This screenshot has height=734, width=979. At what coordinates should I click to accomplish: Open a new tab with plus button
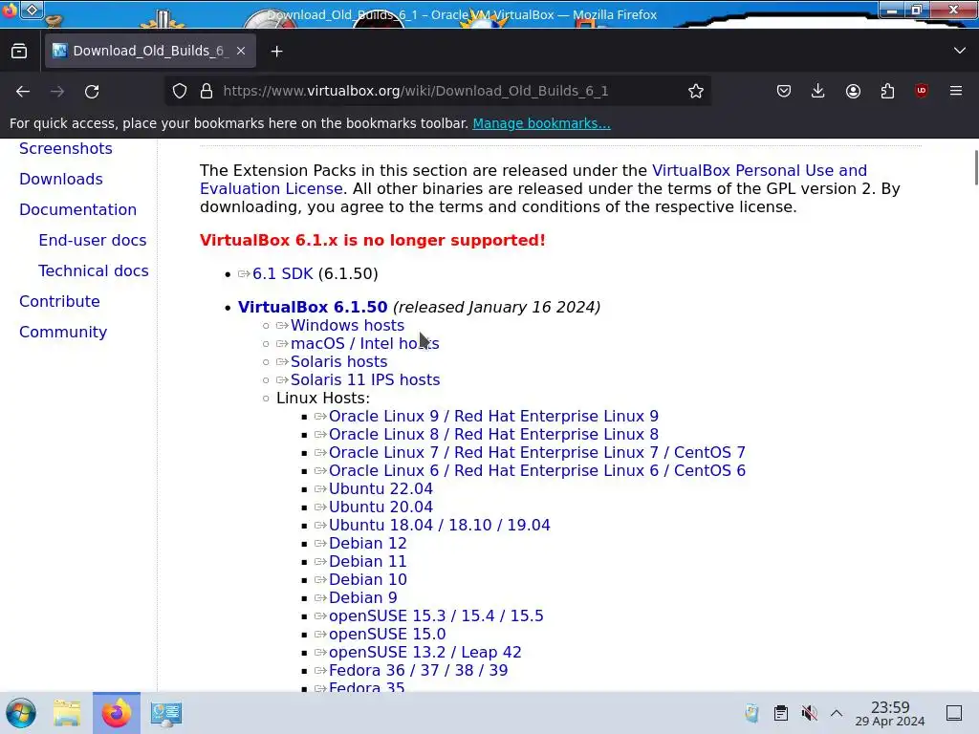(276, 52)
